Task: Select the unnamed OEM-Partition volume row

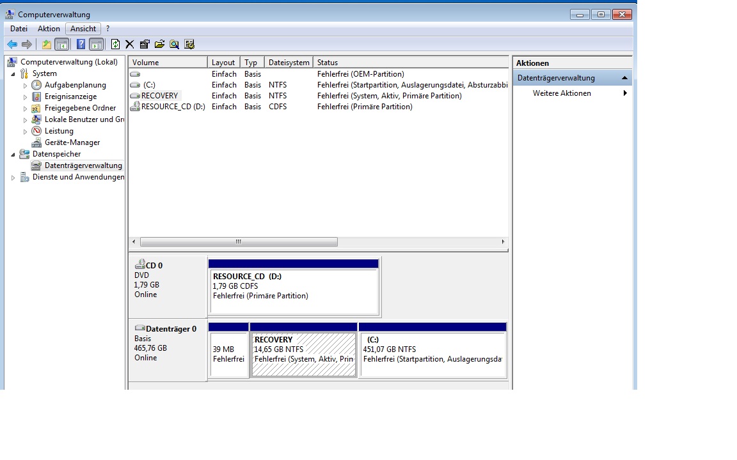Action: pyautogui.click(x=318, y=74)
